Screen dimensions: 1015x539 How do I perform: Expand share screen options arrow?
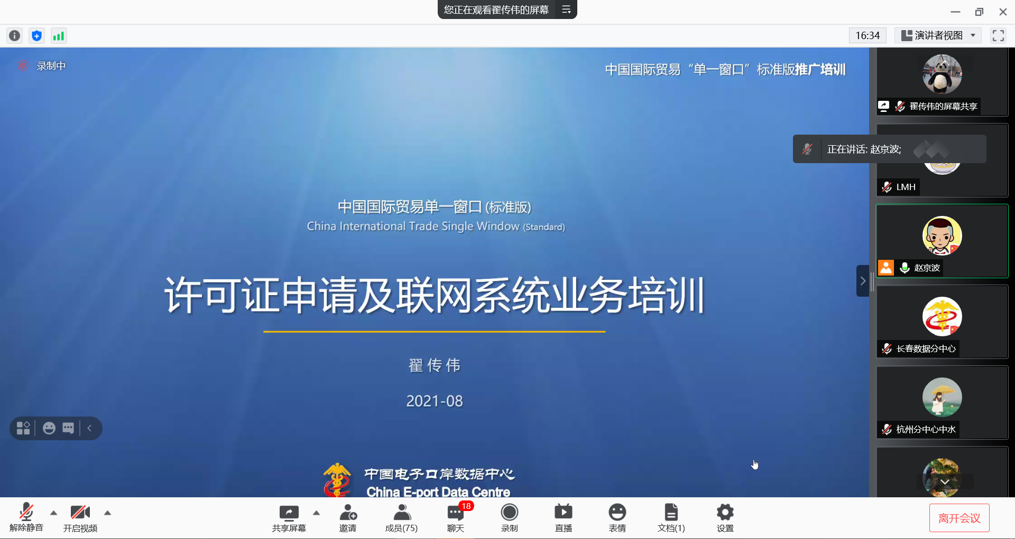tap(316, 513)
